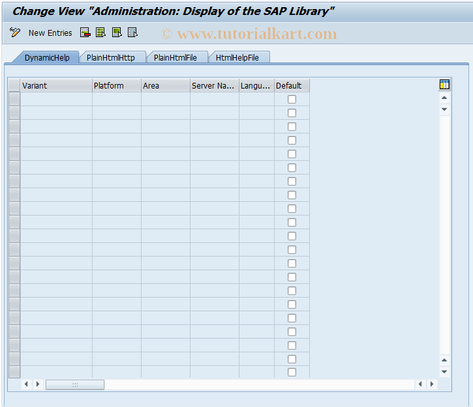The height and width of the screenshot is (407, 473).
Task: Click the top scroll-up arrow of vertical scrollbar
Action: [444, 98]
